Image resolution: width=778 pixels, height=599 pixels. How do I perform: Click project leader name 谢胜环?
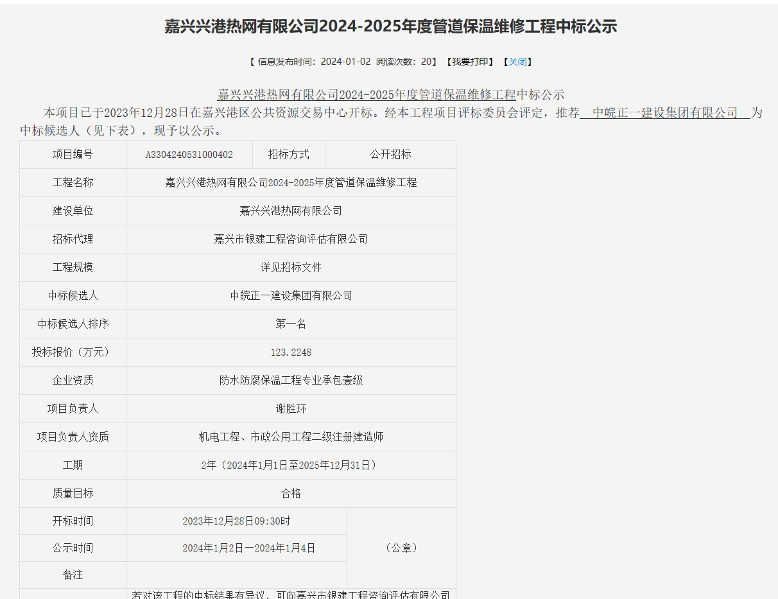[x=291, y=409]
